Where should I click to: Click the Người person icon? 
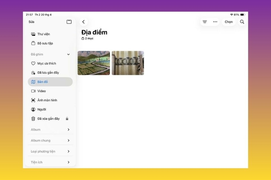click(33, 109)
